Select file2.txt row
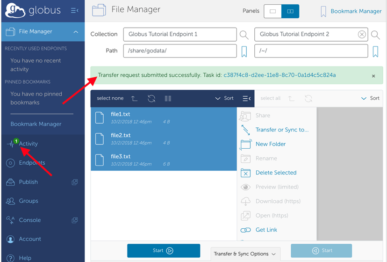Viewport: 387px width, 262px height. (164, 139)
